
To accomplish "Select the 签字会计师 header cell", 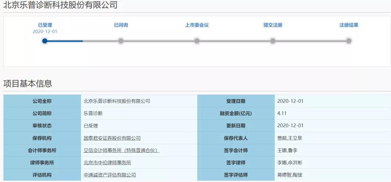I will pyautogui.click(x=236, y=150).
